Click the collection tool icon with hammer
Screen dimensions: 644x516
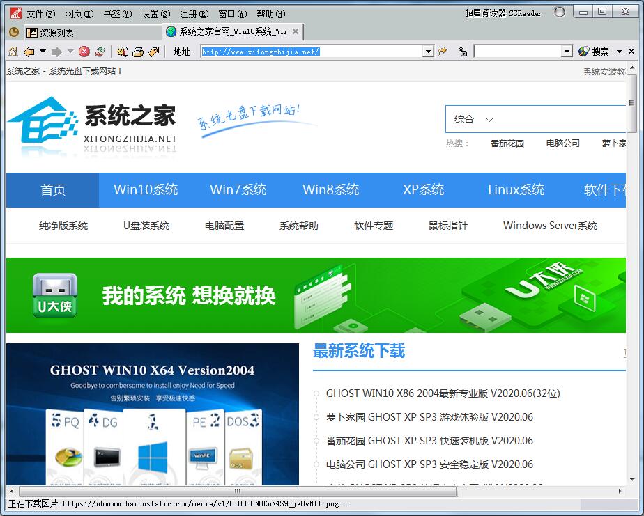pos(122,52)
